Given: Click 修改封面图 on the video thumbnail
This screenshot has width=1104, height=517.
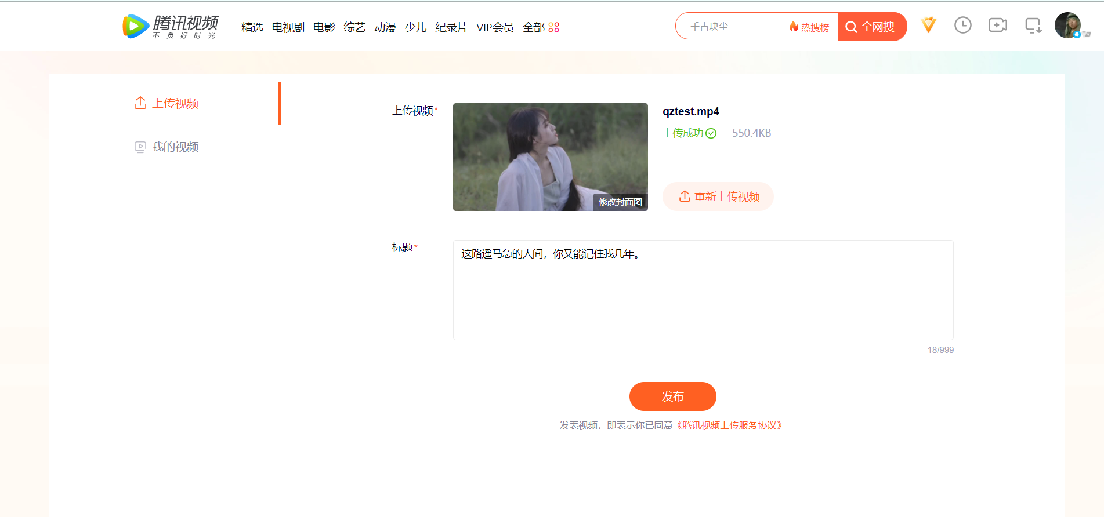Looking at the screenshot, I should [620, 202].
